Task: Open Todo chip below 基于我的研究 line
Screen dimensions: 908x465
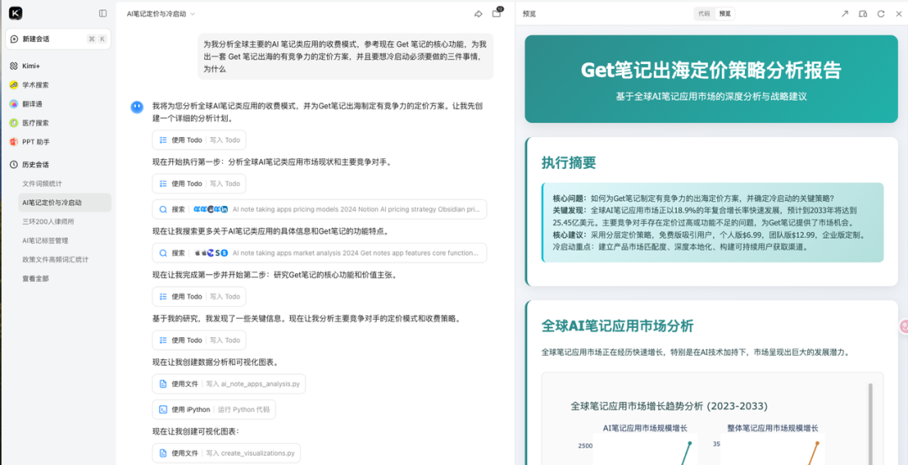Action: (199, 340)
